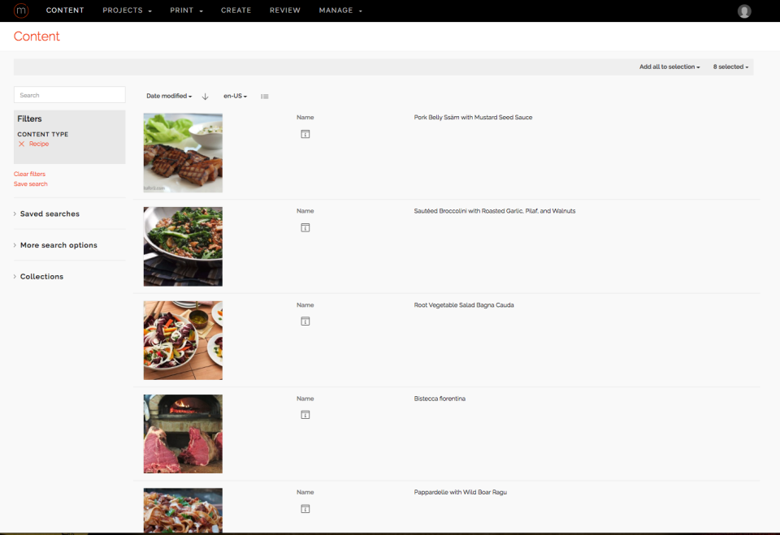Click the red m logo icon
The image size is (780, 535).
[21, 11]
